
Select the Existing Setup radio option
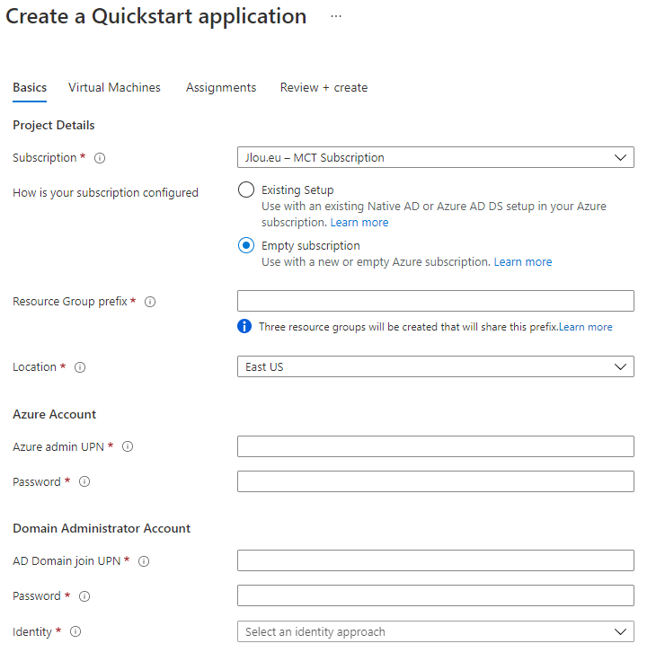(x=246, y=190)
